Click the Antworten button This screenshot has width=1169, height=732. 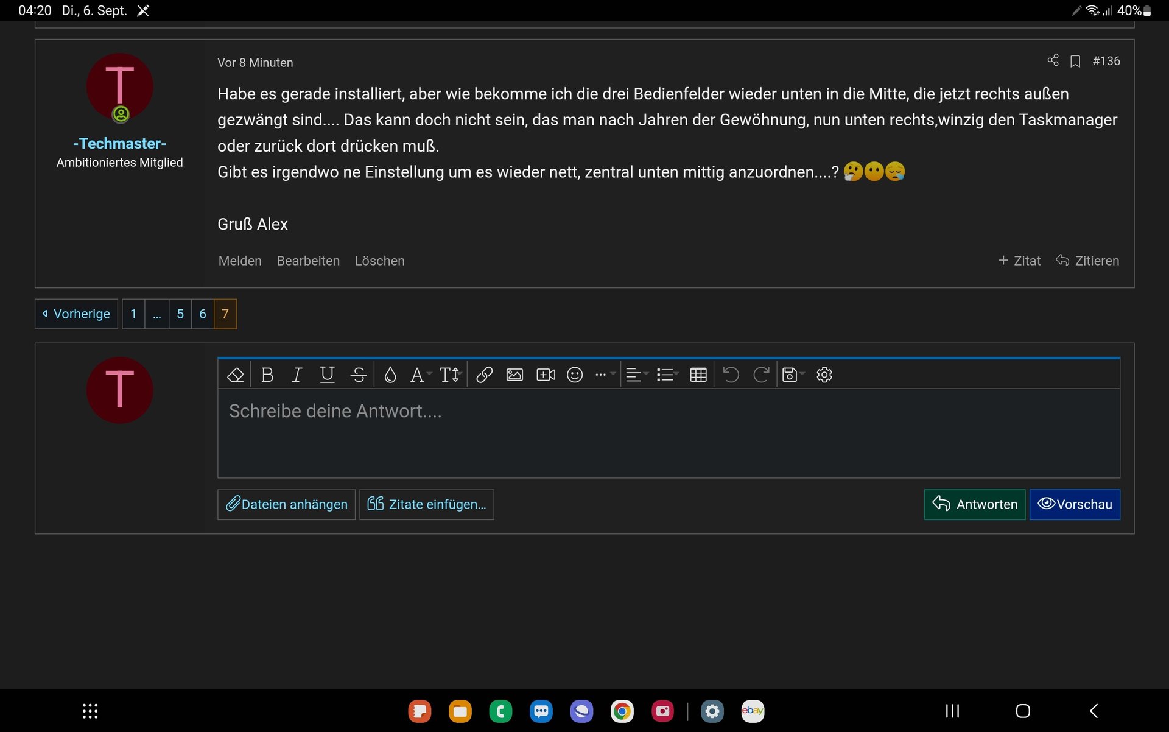pyautogui.click(x=974, y=504)
